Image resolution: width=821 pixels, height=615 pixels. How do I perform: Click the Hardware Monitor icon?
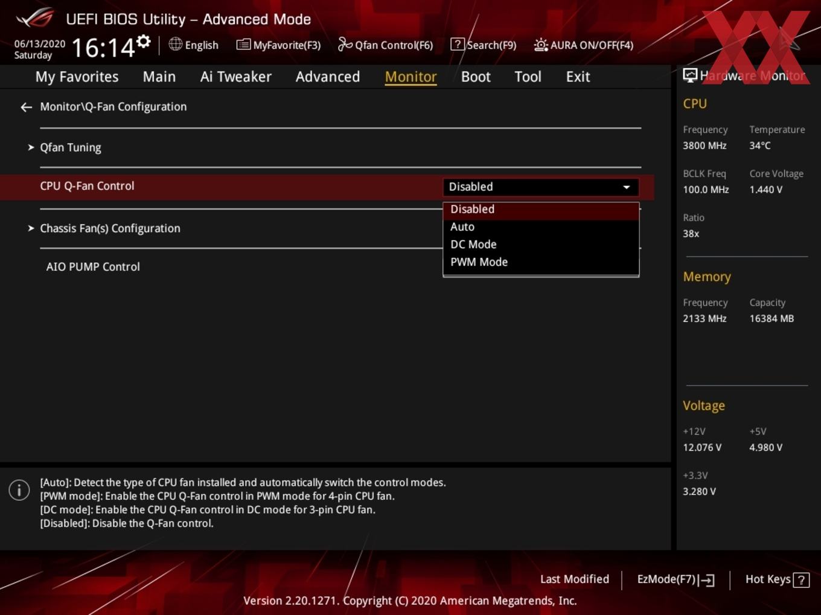[690, 75]
